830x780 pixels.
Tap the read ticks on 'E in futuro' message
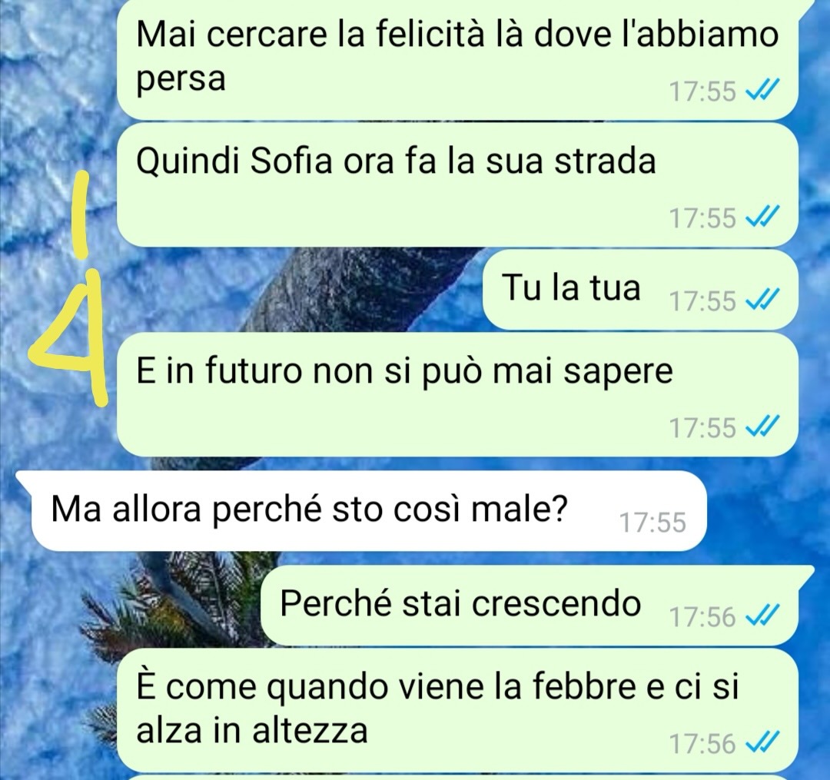(762, 427)
